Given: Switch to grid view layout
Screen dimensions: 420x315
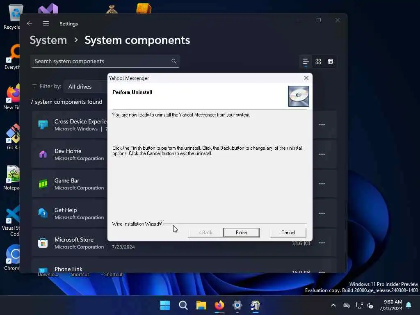Looking at the screenshot, I should [x=318, y=62].
